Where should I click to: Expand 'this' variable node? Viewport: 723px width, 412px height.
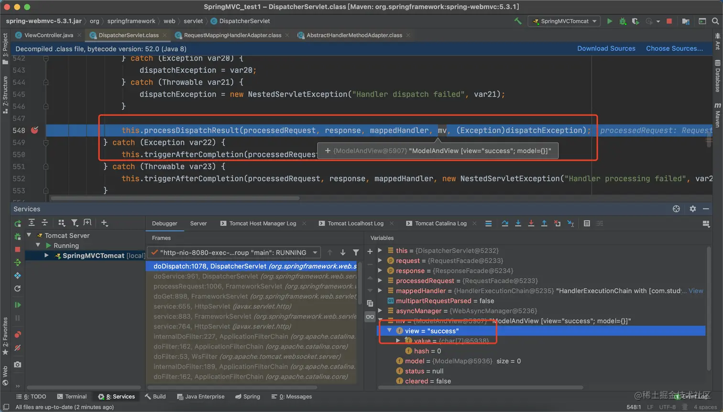(x=380, y=250)
